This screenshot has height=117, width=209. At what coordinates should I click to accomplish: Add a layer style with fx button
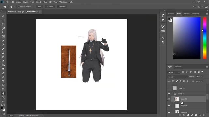tap(184, 115)
